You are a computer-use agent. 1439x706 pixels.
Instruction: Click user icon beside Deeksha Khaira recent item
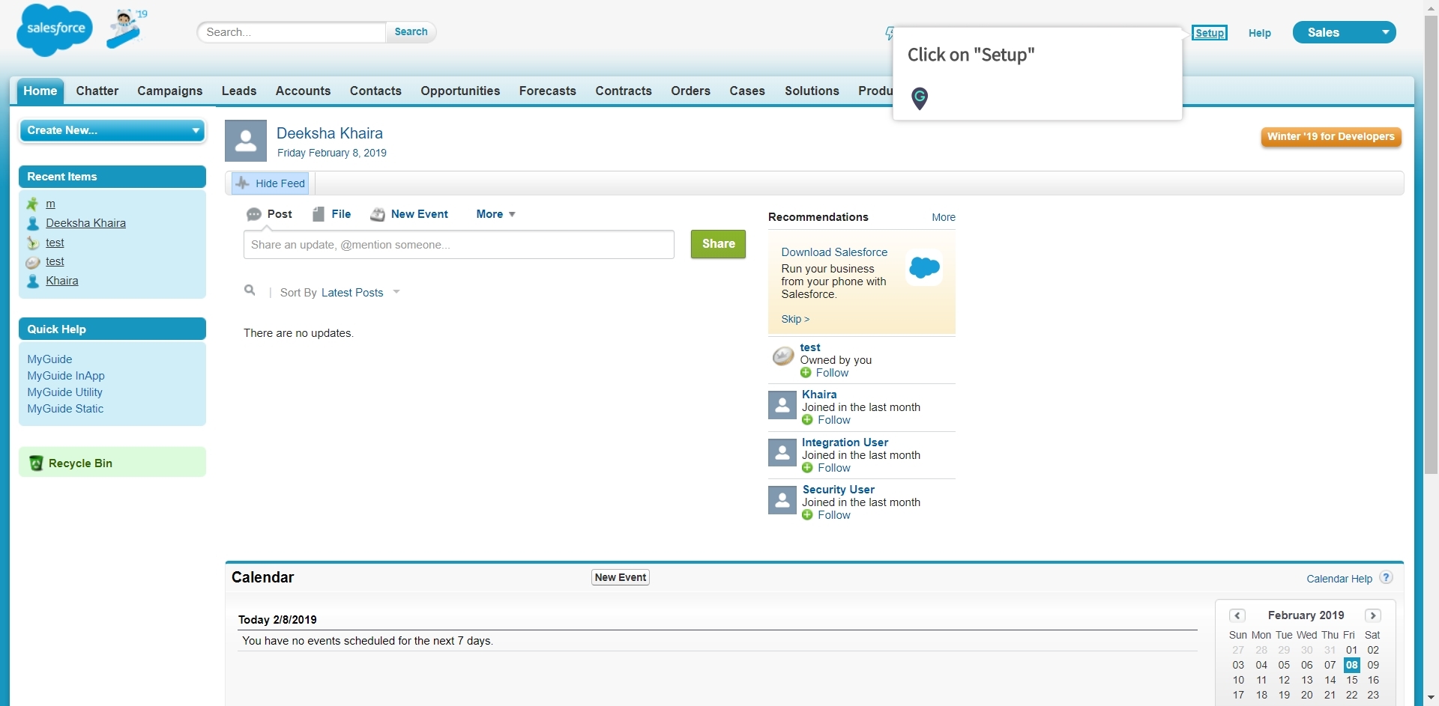tap(33, 223)
